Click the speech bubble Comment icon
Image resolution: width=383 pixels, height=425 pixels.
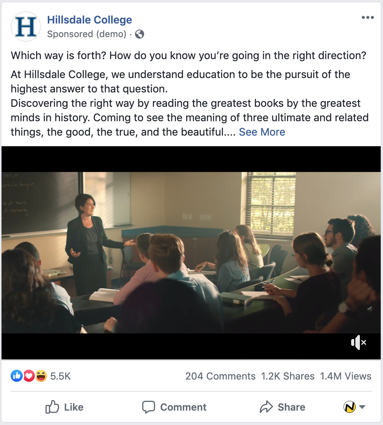pos(148,407)
